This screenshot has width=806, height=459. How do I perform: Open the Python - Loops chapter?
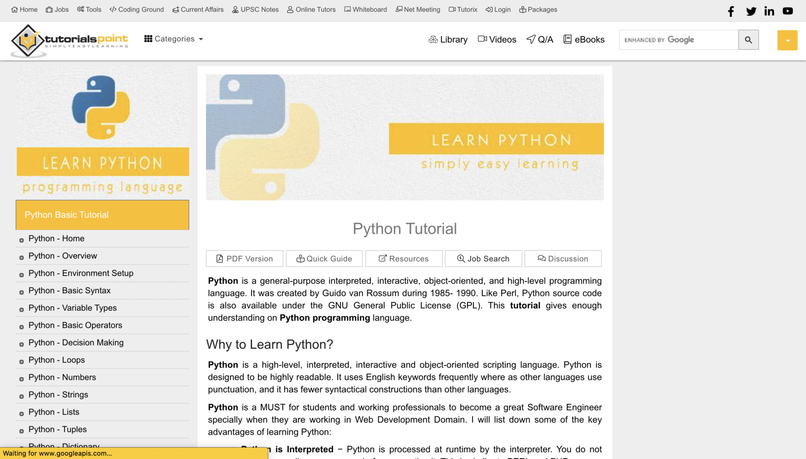[x=57, y=360]
